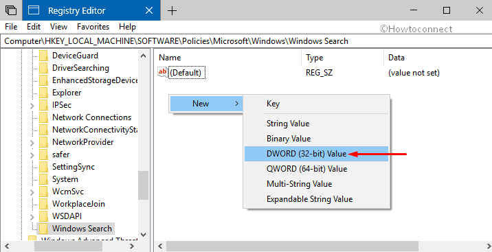
Task: Click the registry path address bar
Action: [246, 41]
